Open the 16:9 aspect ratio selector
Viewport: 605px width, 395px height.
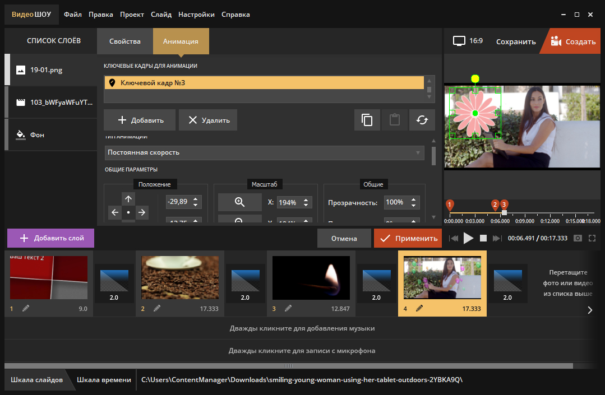coord(468,41)
